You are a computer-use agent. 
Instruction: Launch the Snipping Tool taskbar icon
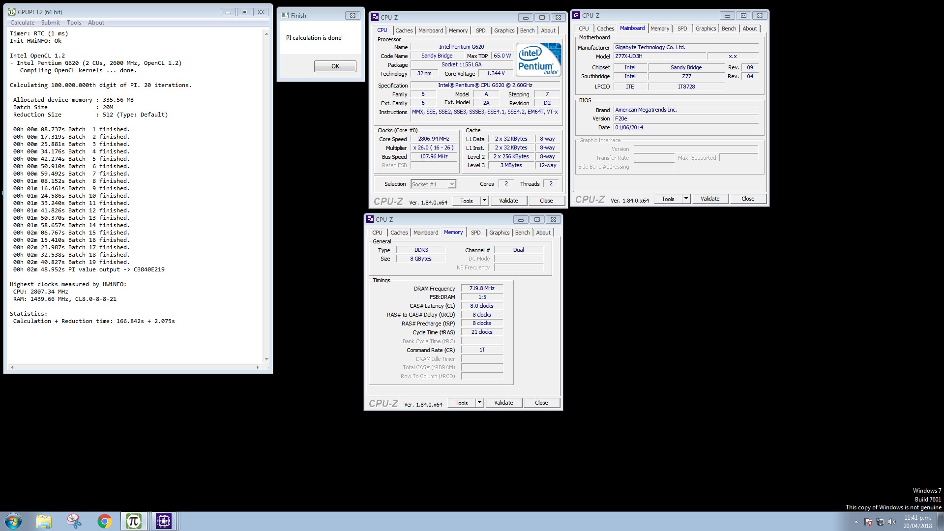74,521
